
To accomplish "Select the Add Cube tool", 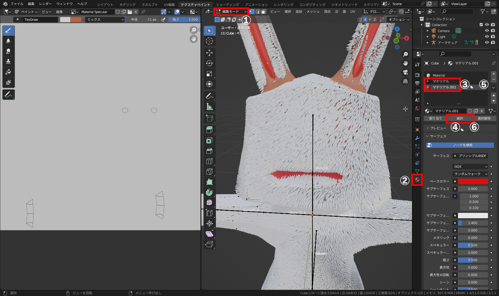I will tap(209, 118).
